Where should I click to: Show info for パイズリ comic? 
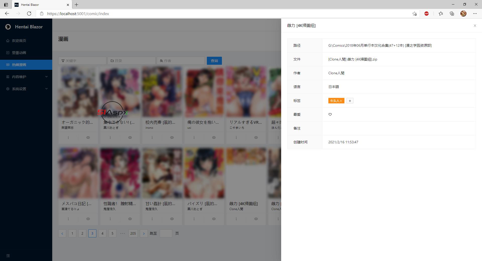[x=194, y=219]
